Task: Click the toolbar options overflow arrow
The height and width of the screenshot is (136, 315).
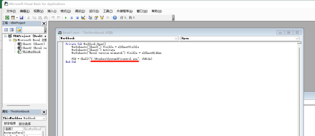Action: 173,18
